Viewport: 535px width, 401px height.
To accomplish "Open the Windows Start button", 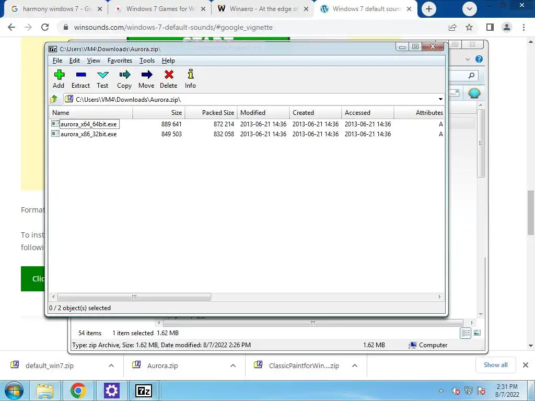I will click(x=14, y=391).
